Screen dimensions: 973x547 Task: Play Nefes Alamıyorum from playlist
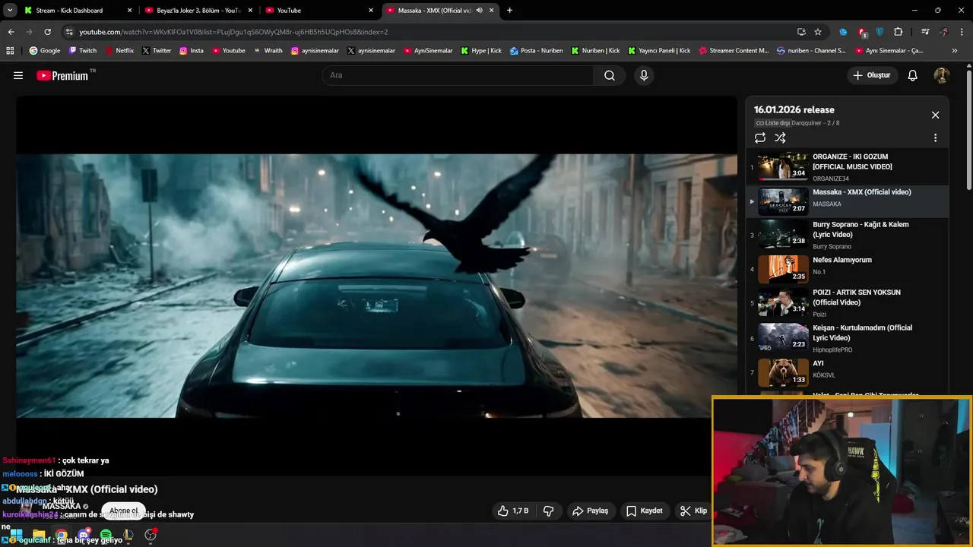848,269
